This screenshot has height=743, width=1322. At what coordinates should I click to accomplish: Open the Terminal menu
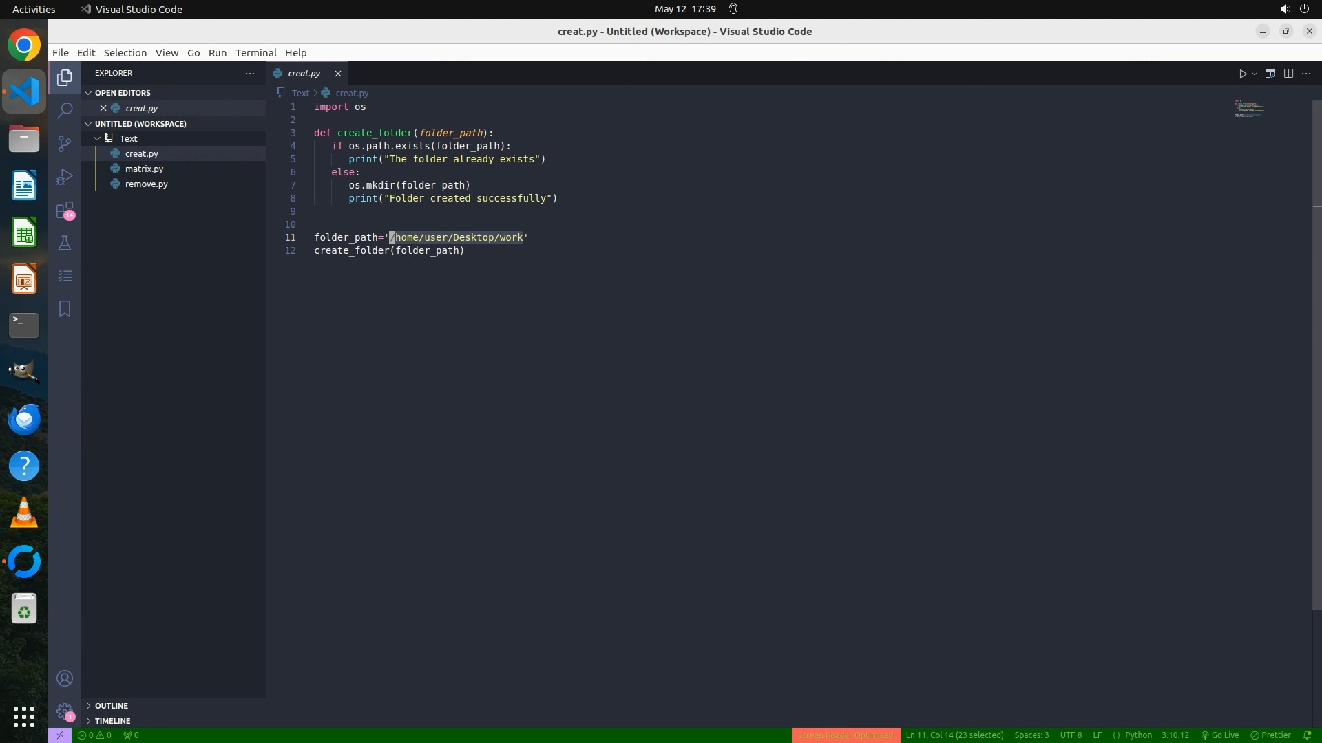[x=255, y=53]
